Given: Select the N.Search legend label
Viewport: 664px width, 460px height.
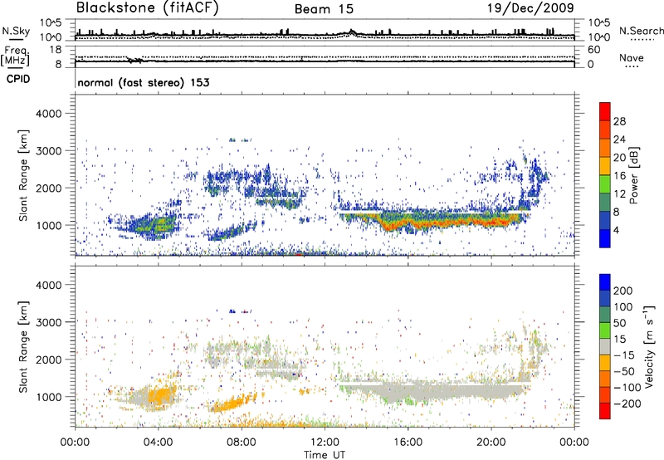Looking at the screenshot, I should (x=641, y=31).
